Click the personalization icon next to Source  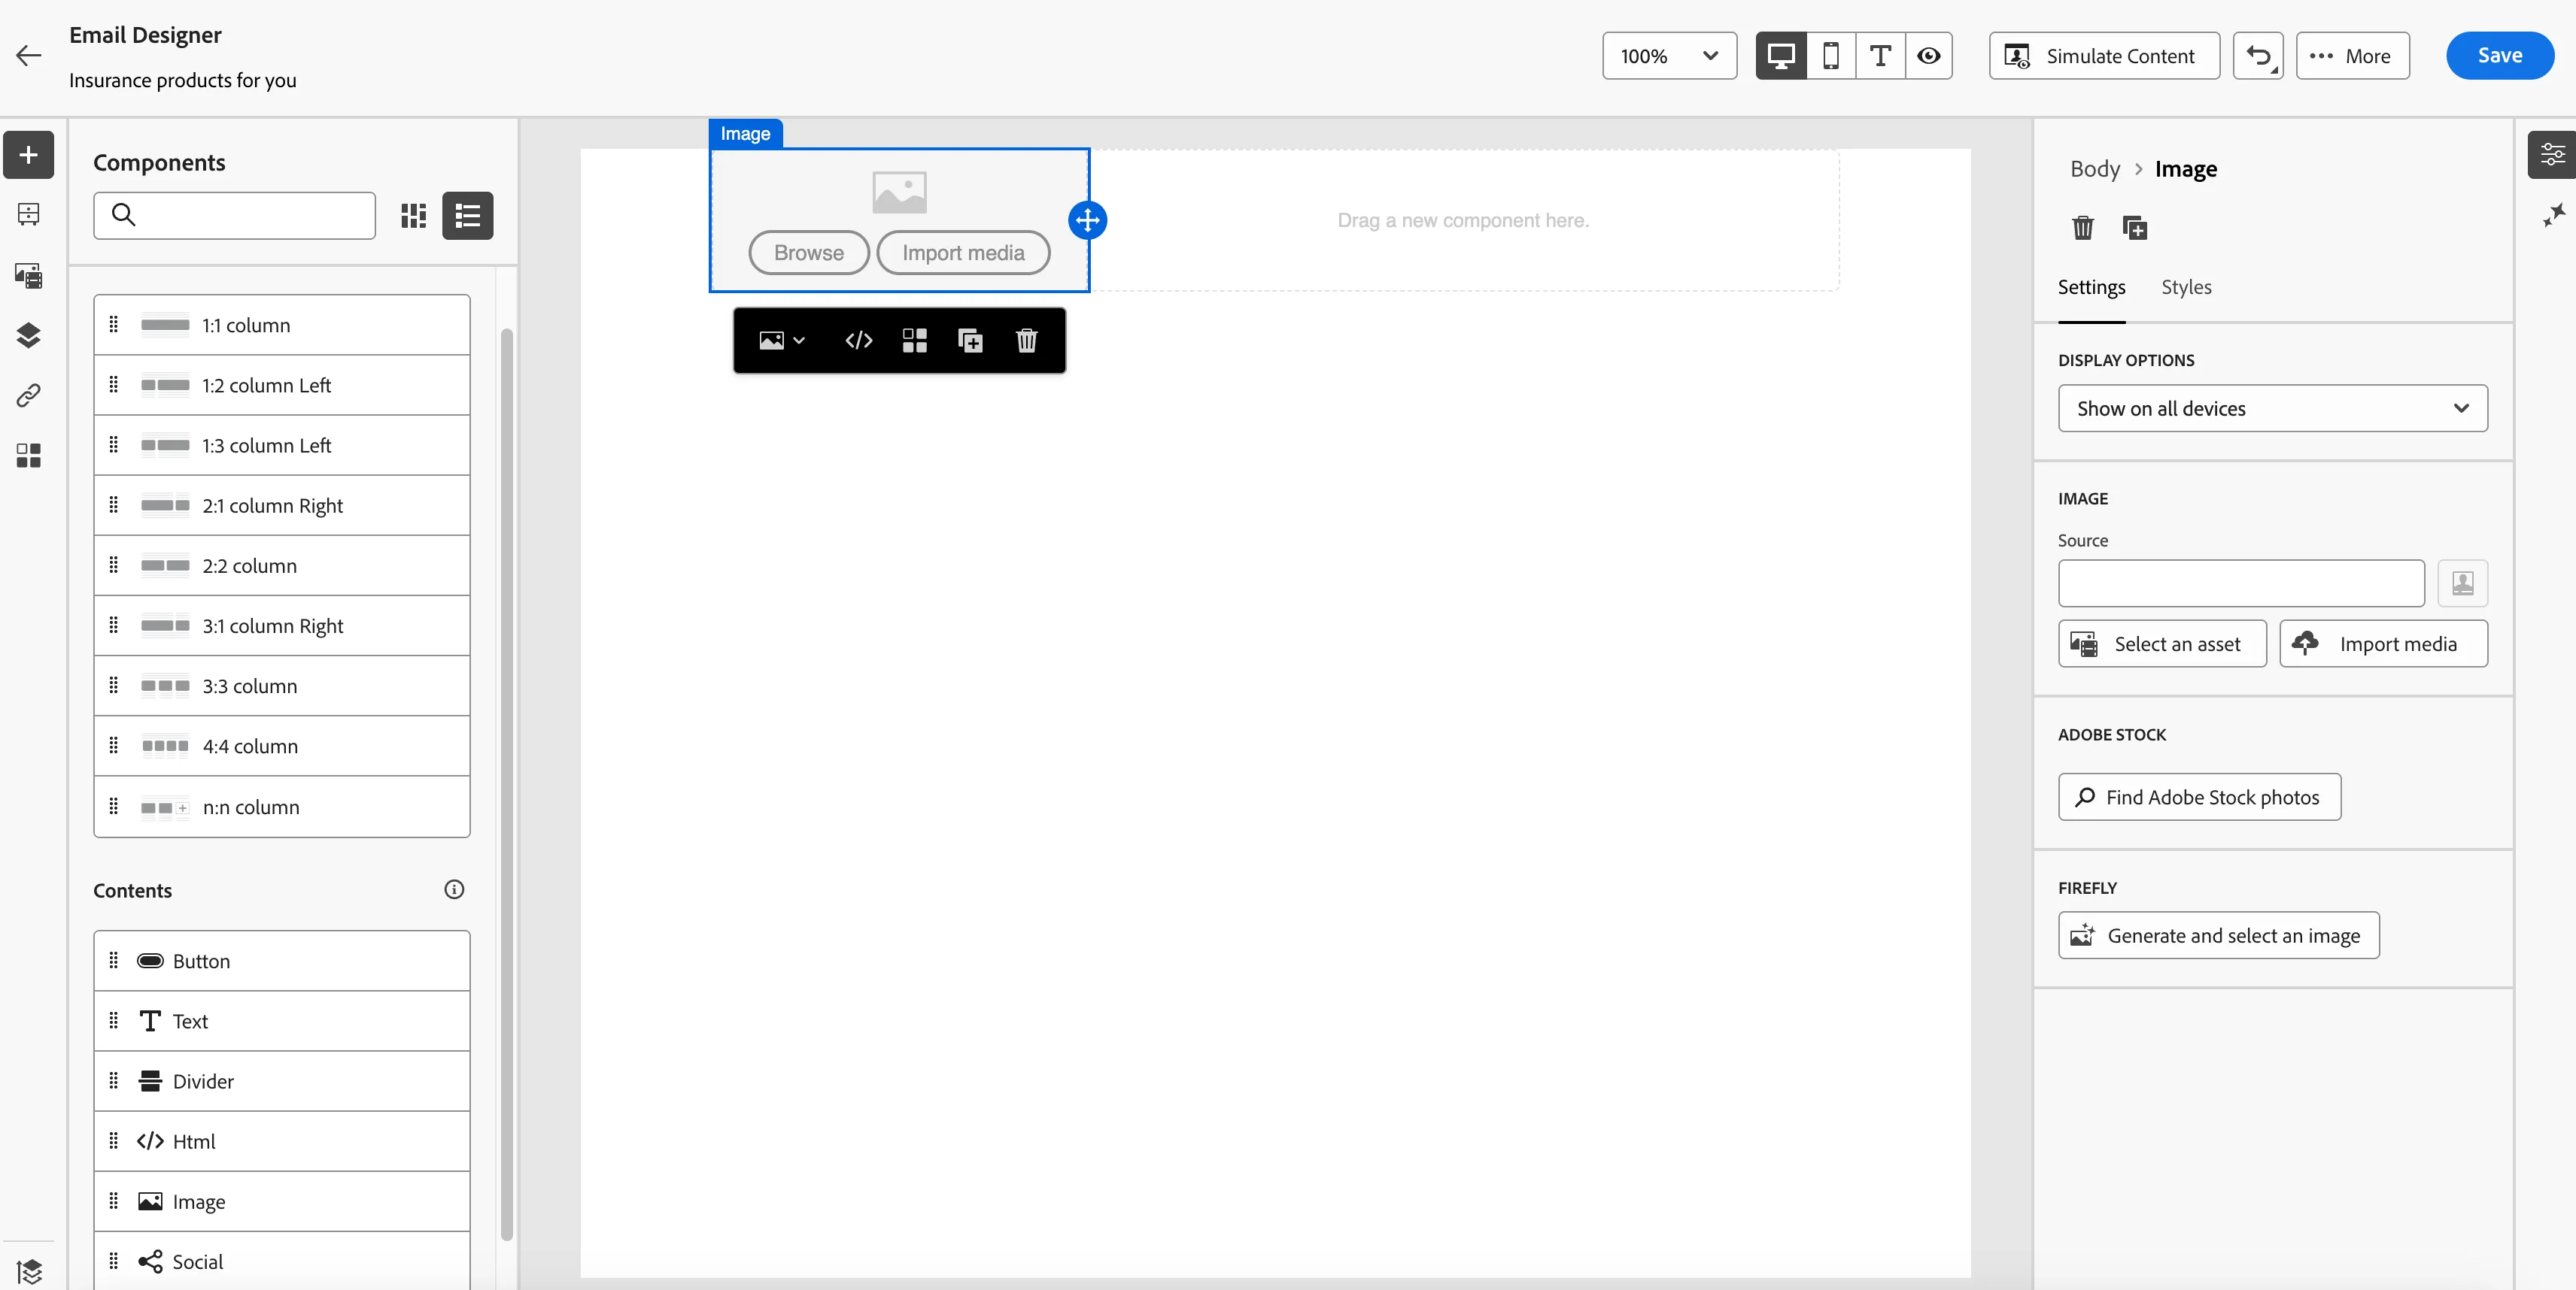[2462, 583]
